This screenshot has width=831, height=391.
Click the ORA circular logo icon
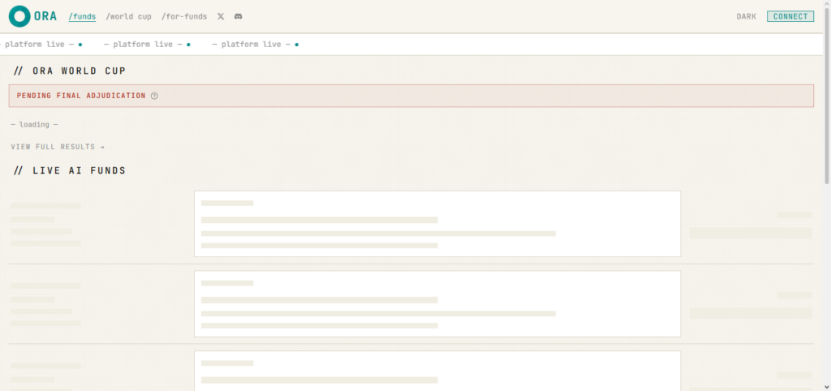(19, 16)
